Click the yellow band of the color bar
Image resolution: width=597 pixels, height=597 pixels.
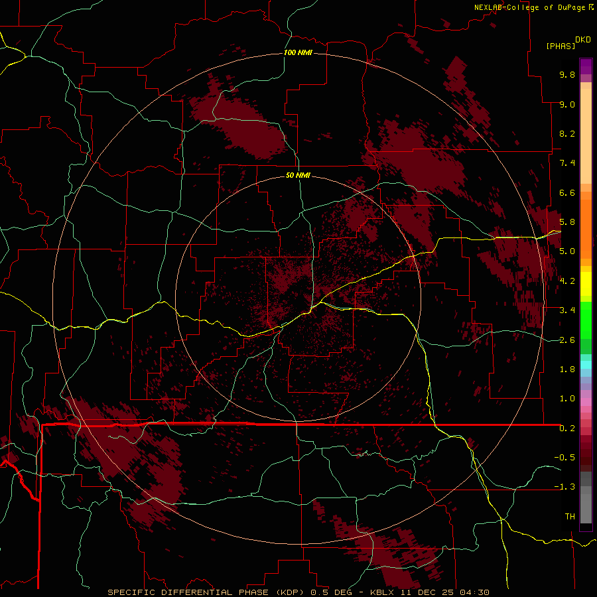(x=586, y=284)
